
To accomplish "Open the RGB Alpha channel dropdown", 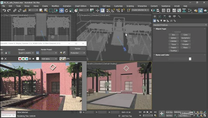I will (x=49, y=59).
